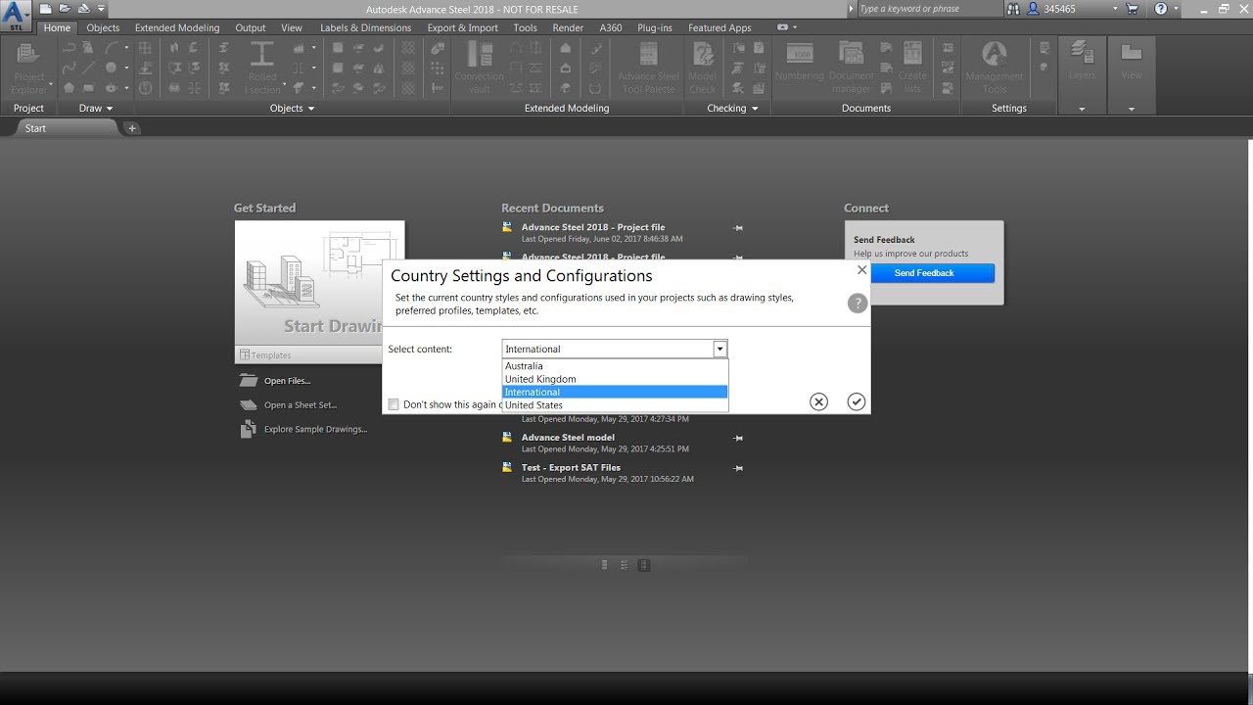
Task: Expand the 345465 user account dropdown
Action: click(1114, 9)
